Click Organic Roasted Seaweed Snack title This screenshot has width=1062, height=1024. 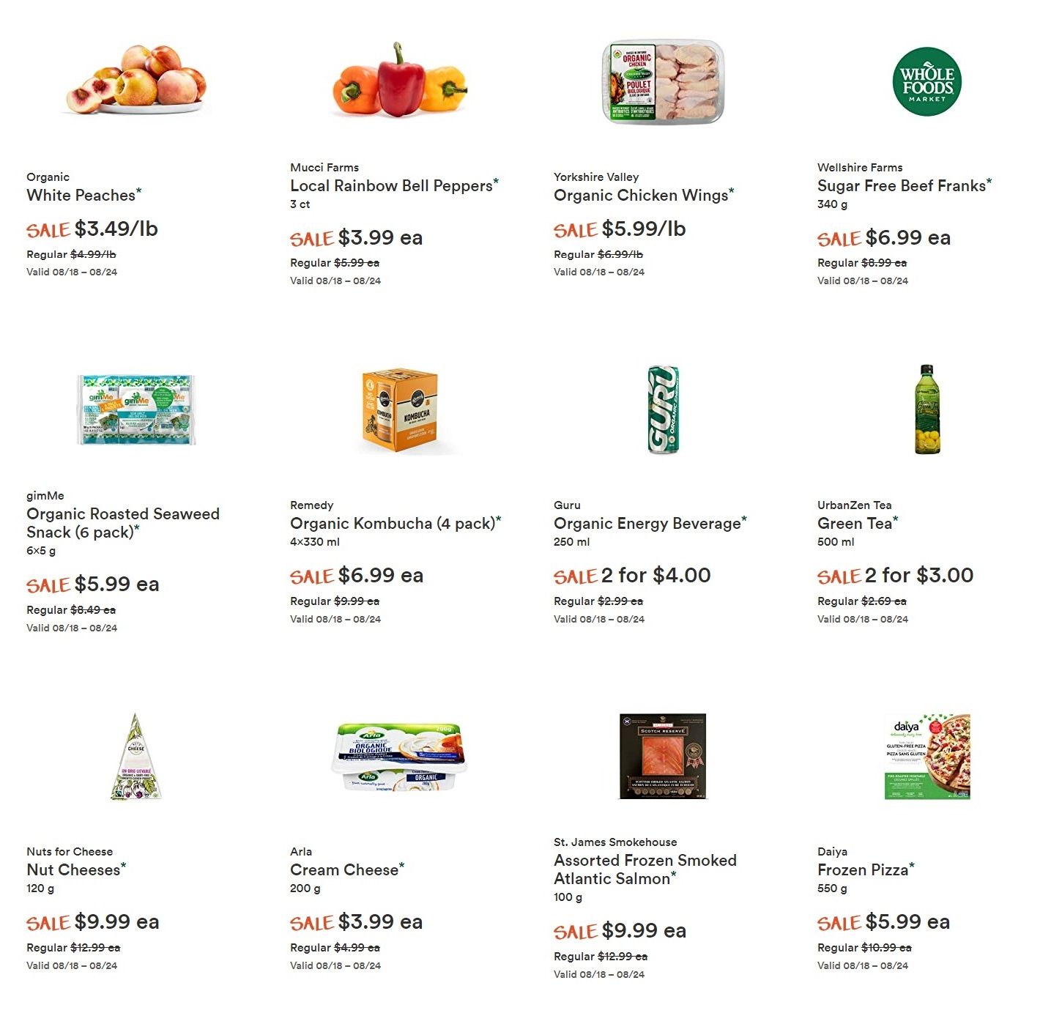tap(123, 523)
